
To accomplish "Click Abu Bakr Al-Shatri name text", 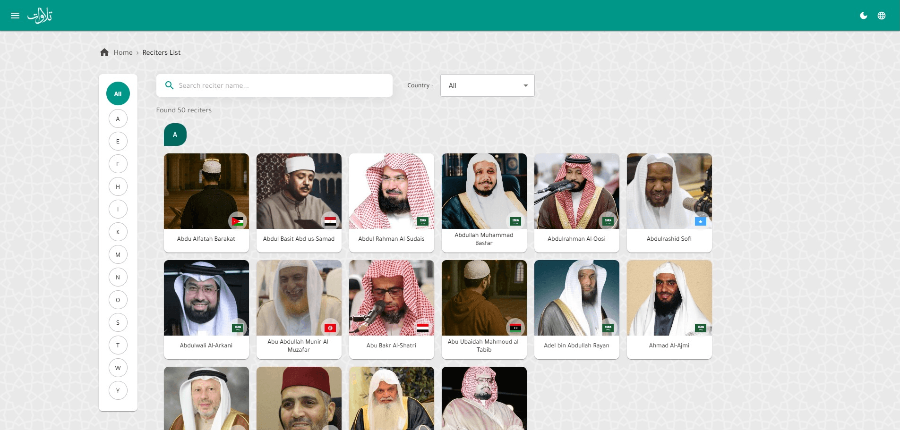I will click(x=392, y=346).
